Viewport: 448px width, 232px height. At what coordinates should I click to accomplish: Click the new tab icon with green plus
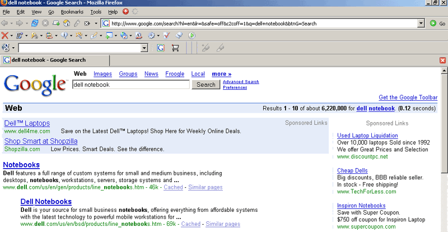click(x=56, y=24)
